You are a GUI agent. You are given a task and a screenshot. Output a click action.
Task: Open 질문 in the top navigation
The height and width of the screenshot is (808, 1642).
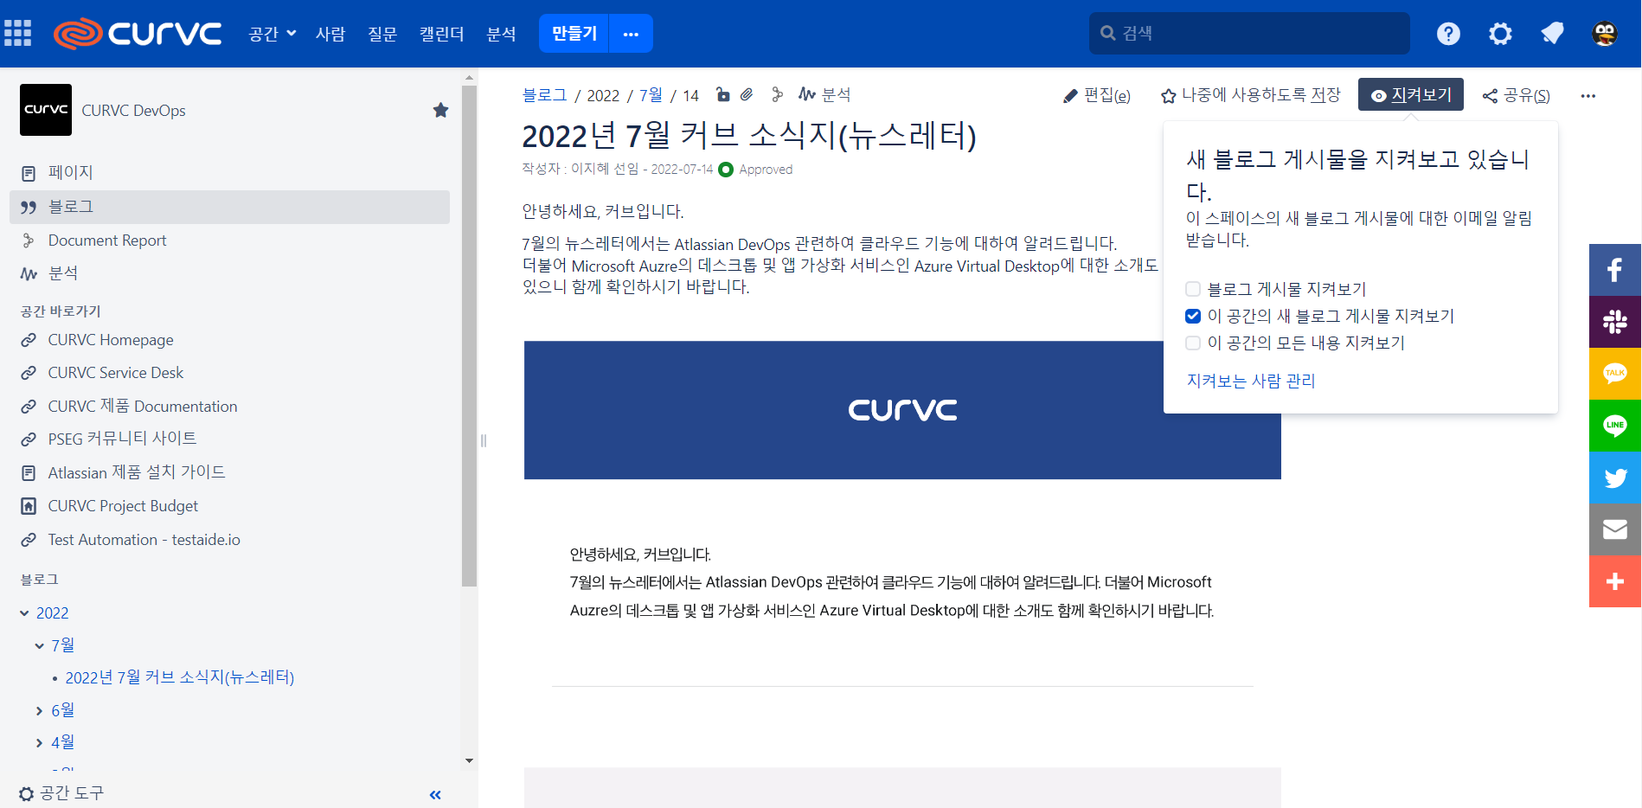tap(382, 34)
